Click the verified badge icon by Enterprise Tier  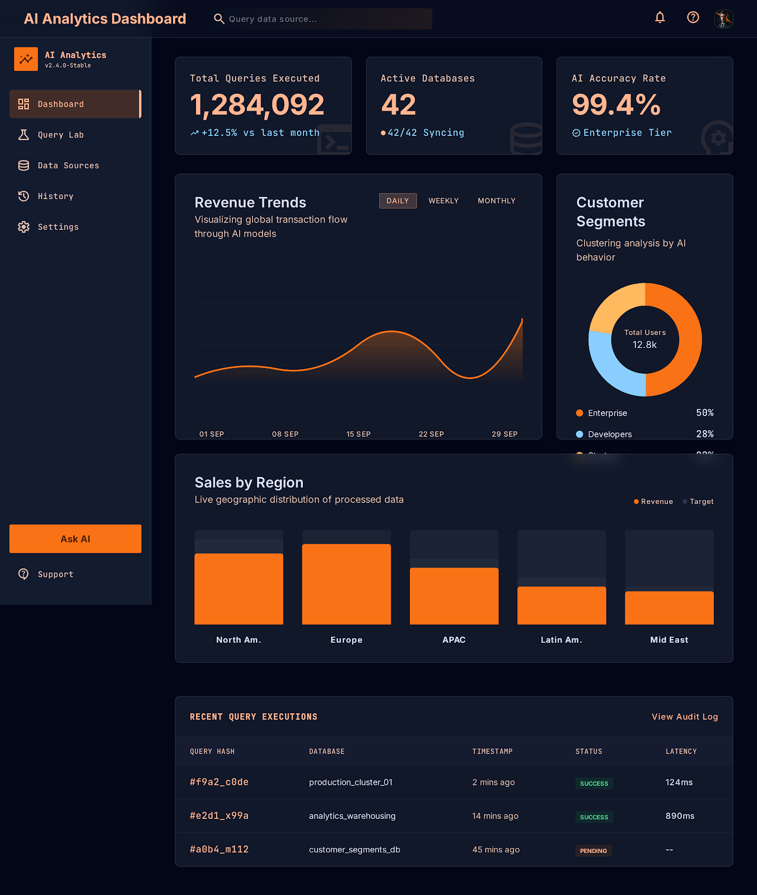576,133
